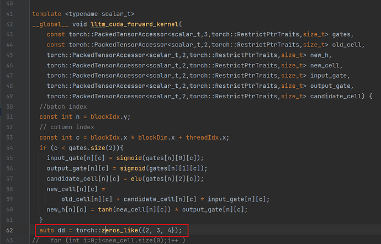The image size is (381, 244).
Task: Click the commented-out for loop on line 63
Action: tap(109, 241)
